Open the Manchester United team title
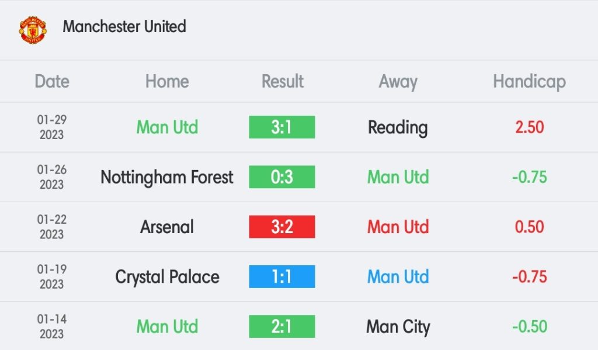Image resolution: width=598 pixels, height=350 pixels. (x=124, y=27)
